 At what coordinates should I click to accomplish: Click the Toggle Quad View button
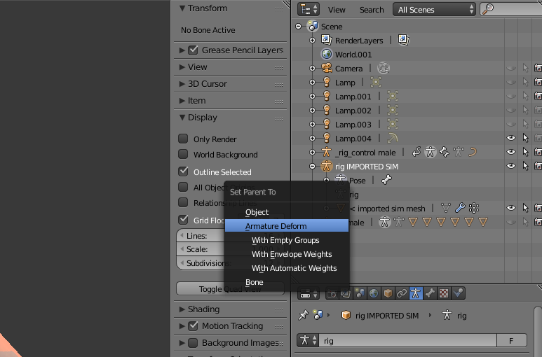pyautogui.click(x=230, y=288)
